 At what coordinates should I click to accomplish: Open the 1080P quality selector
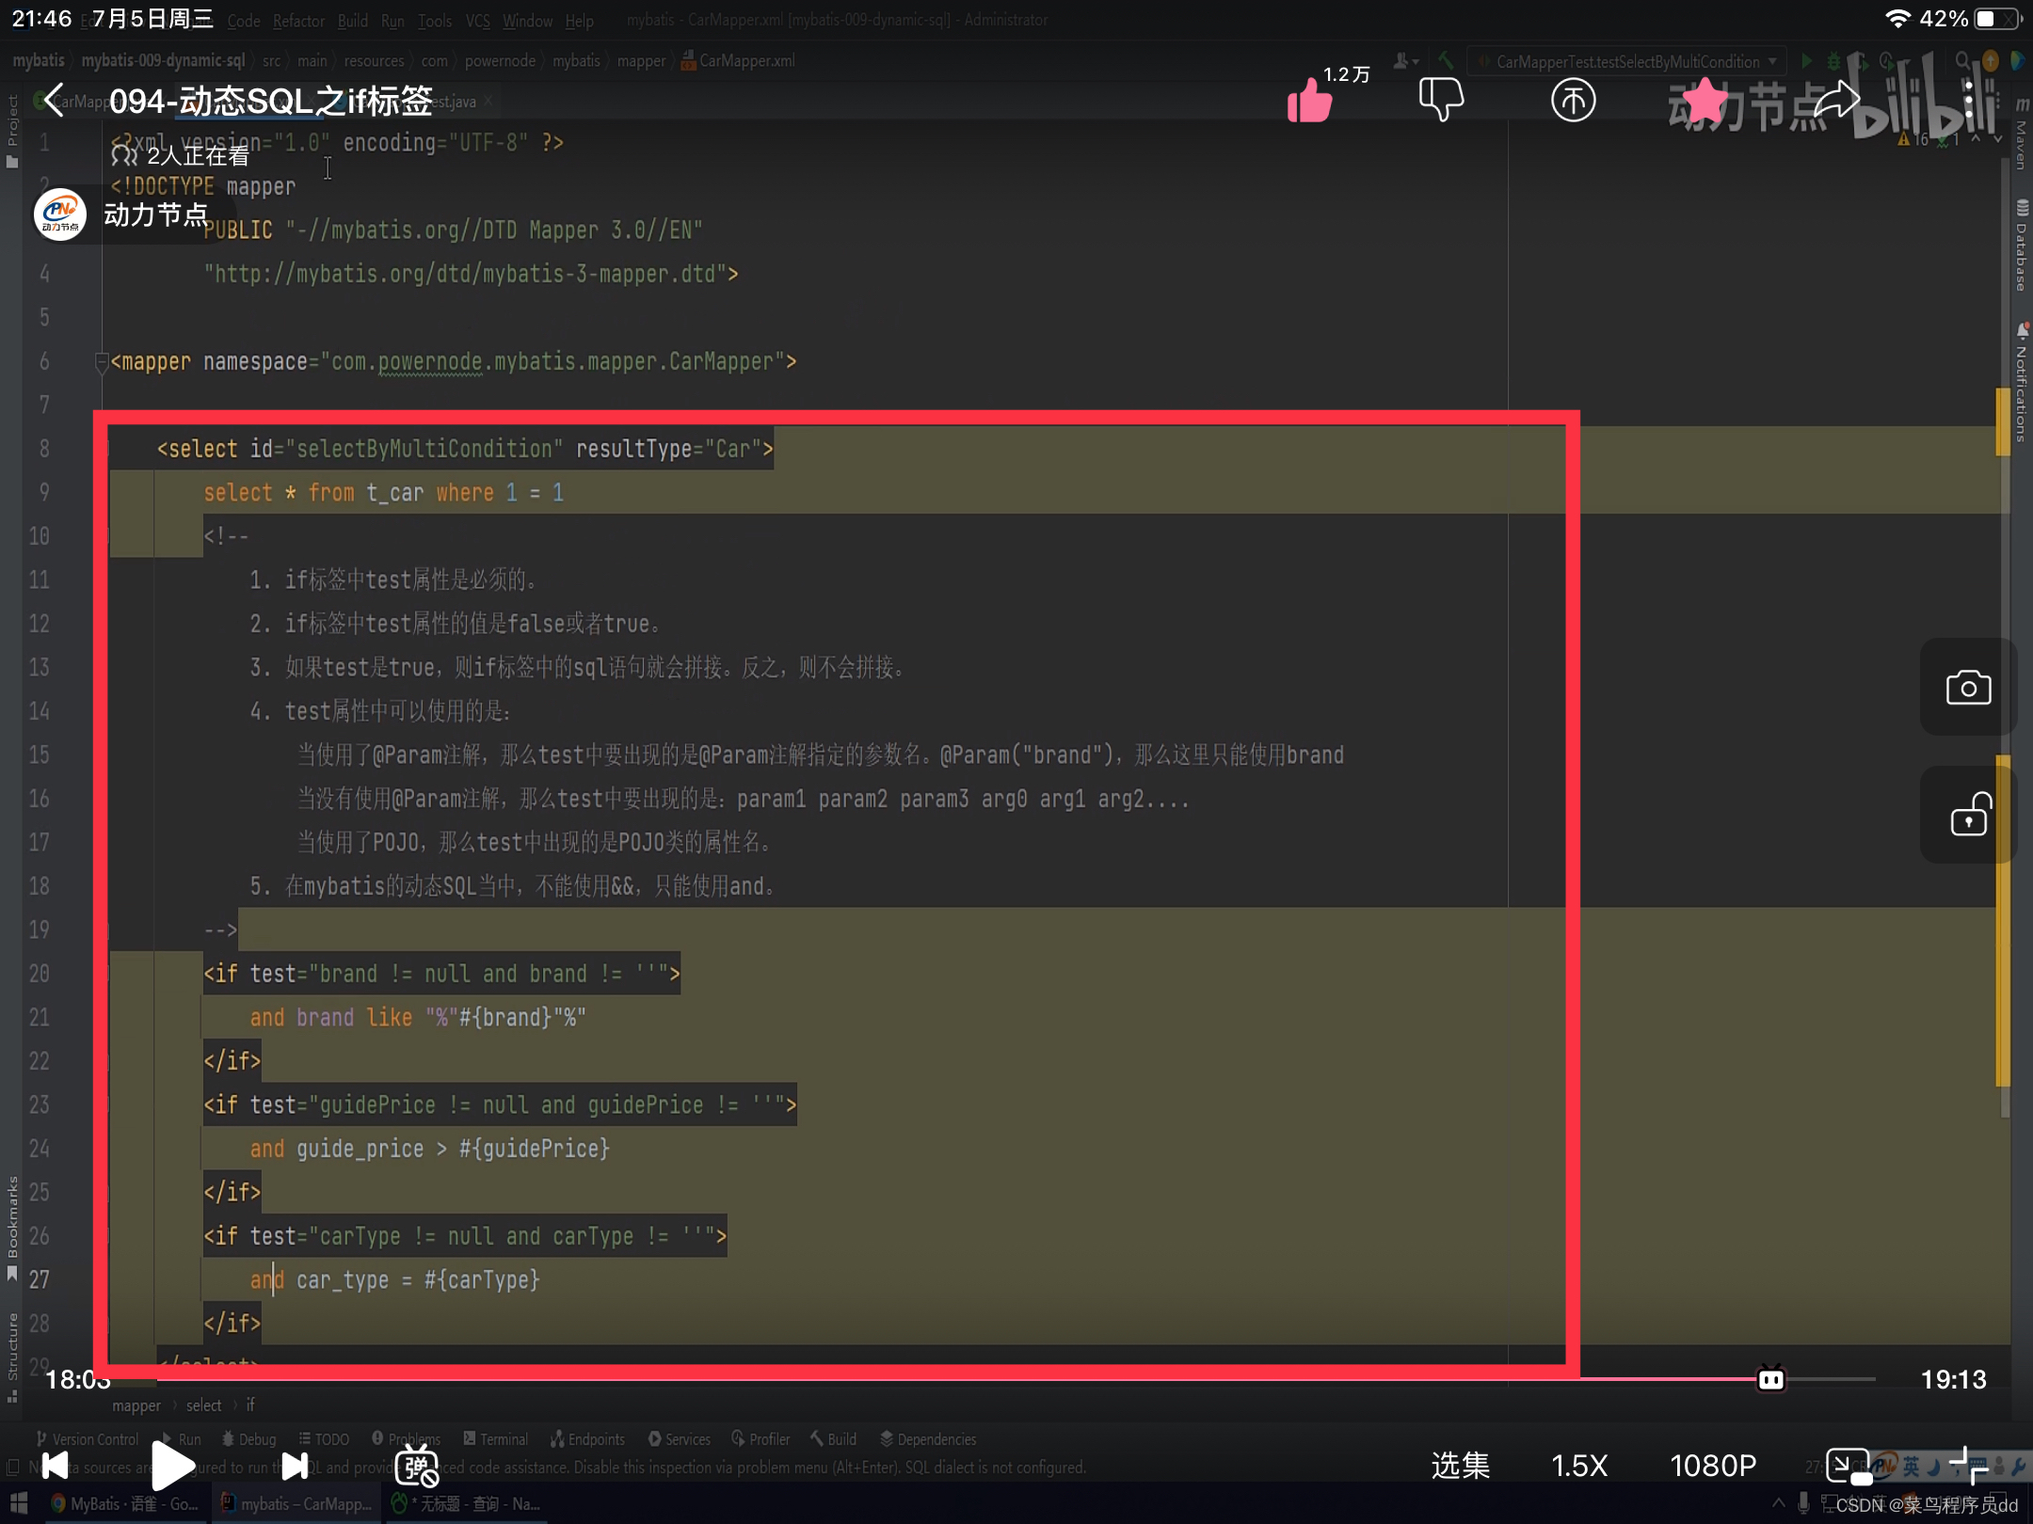1713,1466
